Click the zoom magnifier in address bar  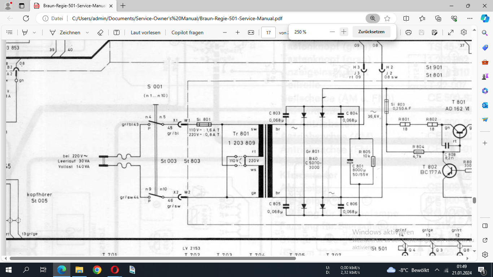(372, 18)
